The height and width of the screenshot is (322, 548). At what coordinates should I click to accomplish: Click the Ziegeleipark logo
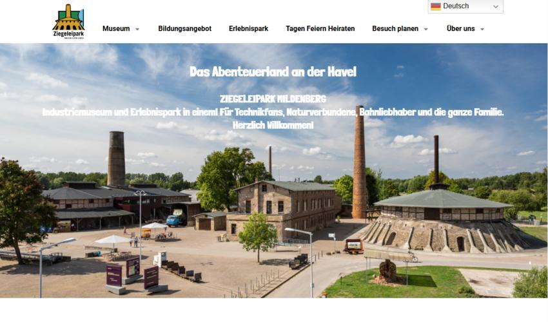click(68, 22)
